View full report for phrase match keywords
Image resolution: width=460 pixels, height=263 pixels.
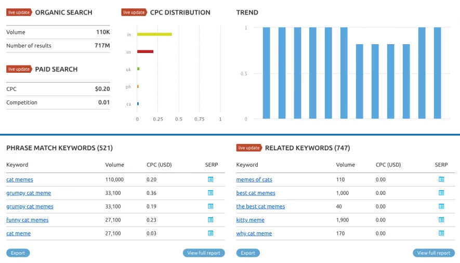(x=204, y=253)
